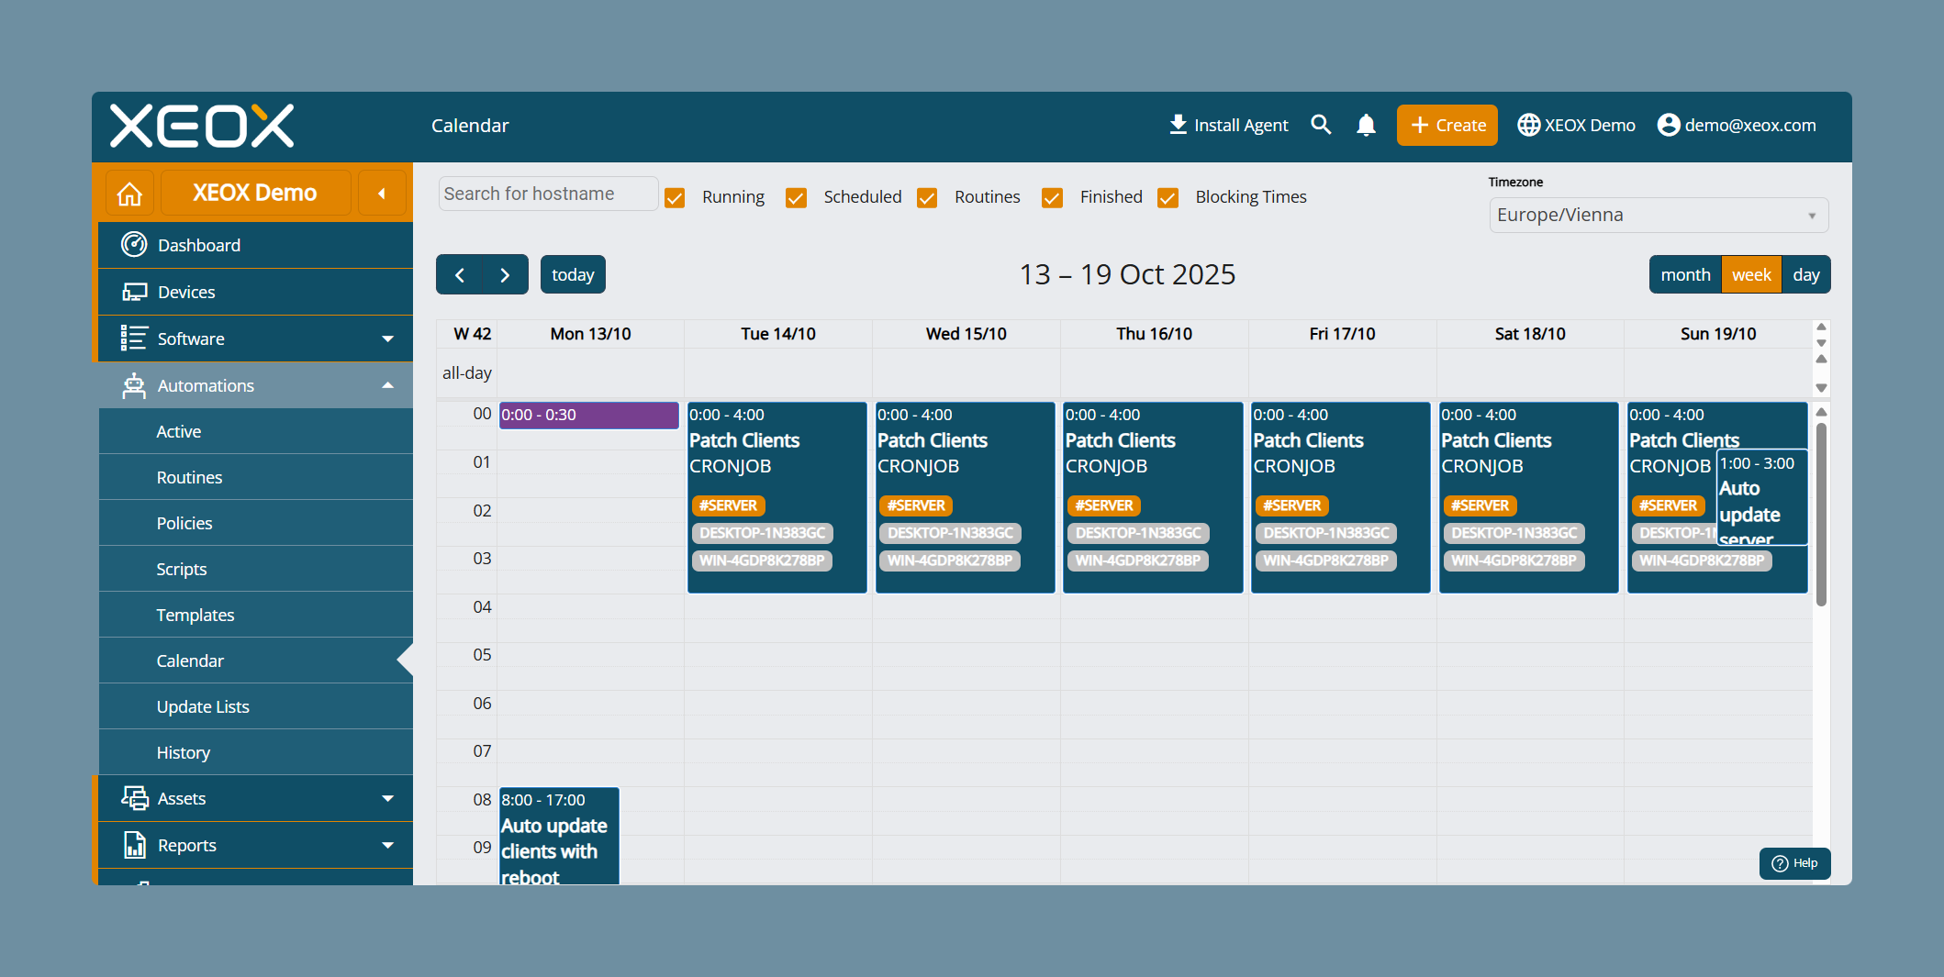Go to previous week arrow

[460, 274]
